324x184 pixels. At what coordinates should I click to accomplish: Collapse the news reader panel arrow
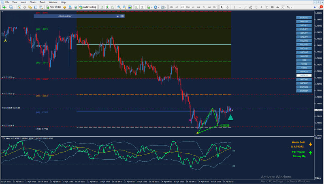pyautogui.click(x=117, y=16)
